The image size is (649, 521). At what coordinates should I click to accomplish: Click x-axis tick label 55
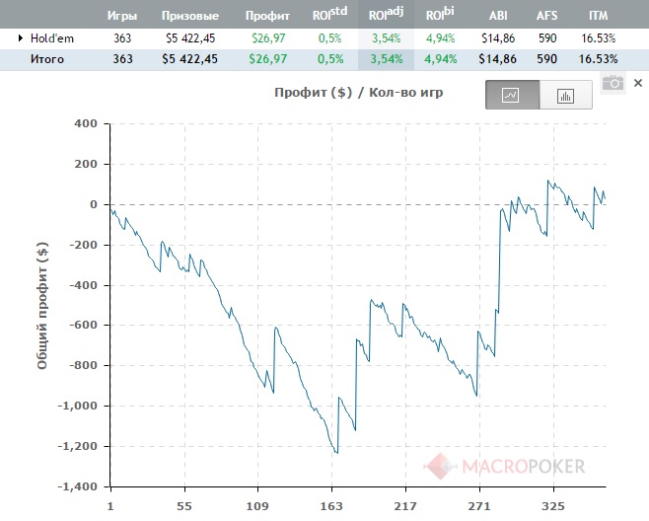pyautogui.click(x=184, y=506)
